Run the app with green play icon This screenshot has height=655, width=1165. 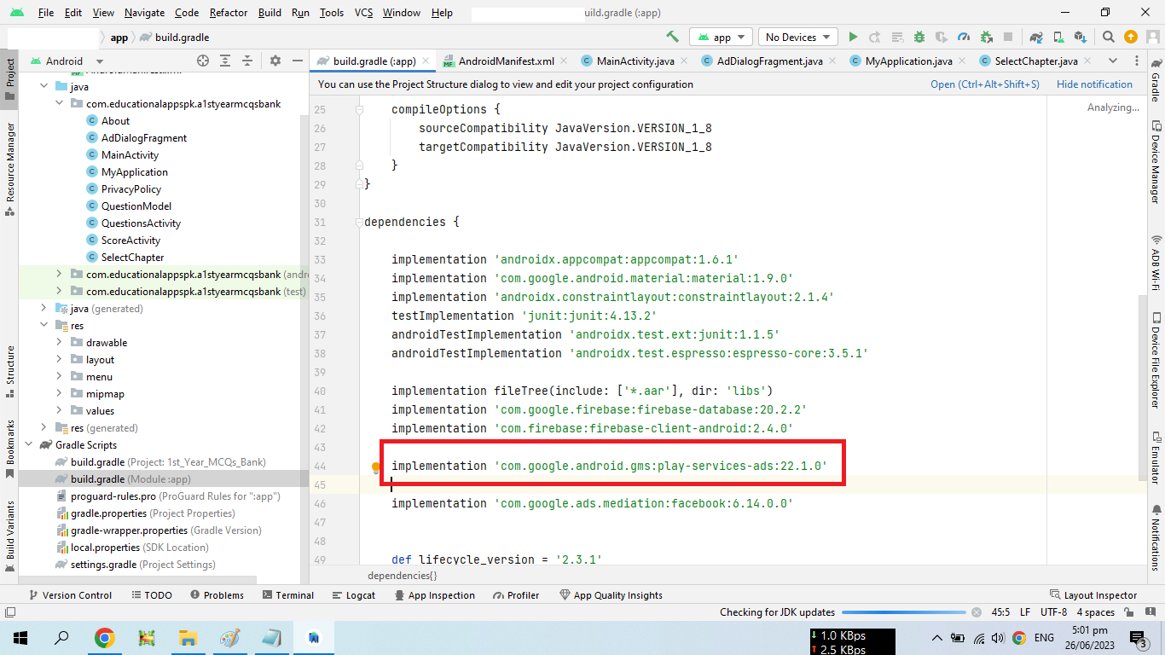click(853, 37)
